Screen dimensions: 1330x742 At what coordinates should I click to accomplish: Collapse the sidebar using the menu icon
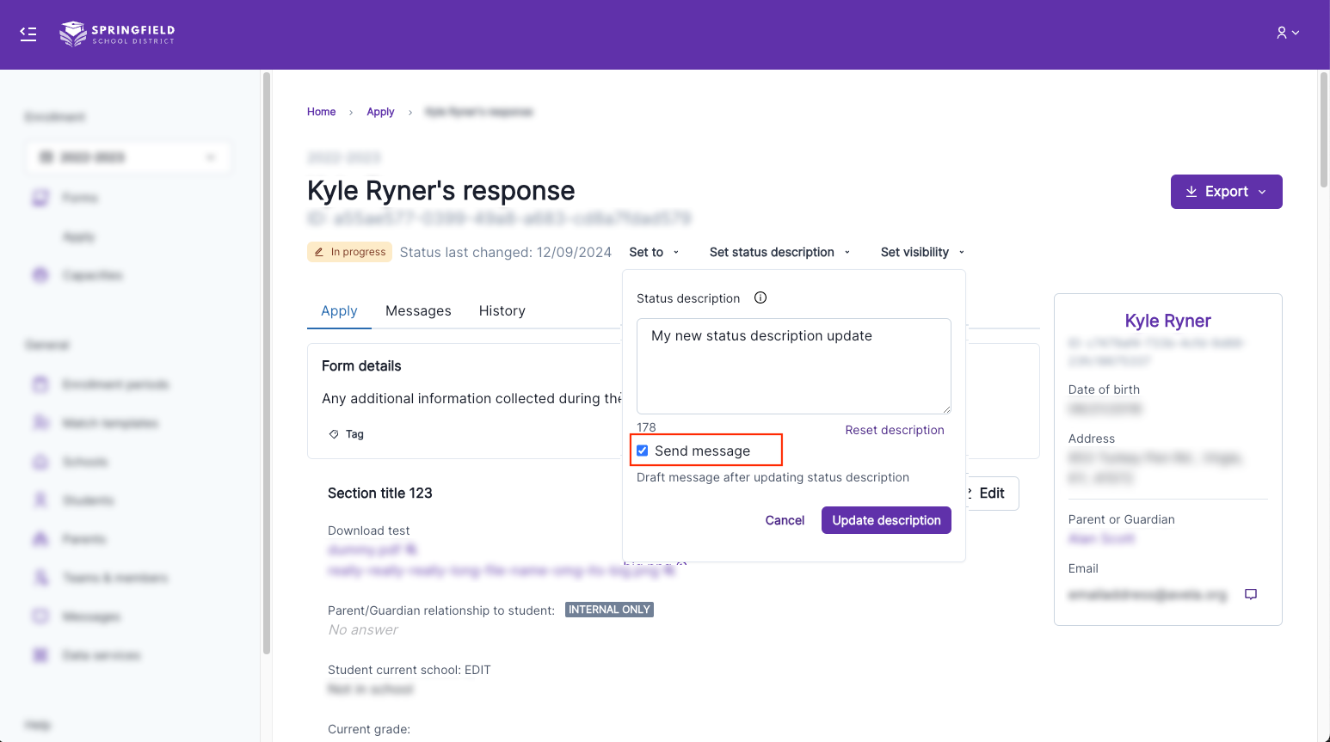coord(28,34)
